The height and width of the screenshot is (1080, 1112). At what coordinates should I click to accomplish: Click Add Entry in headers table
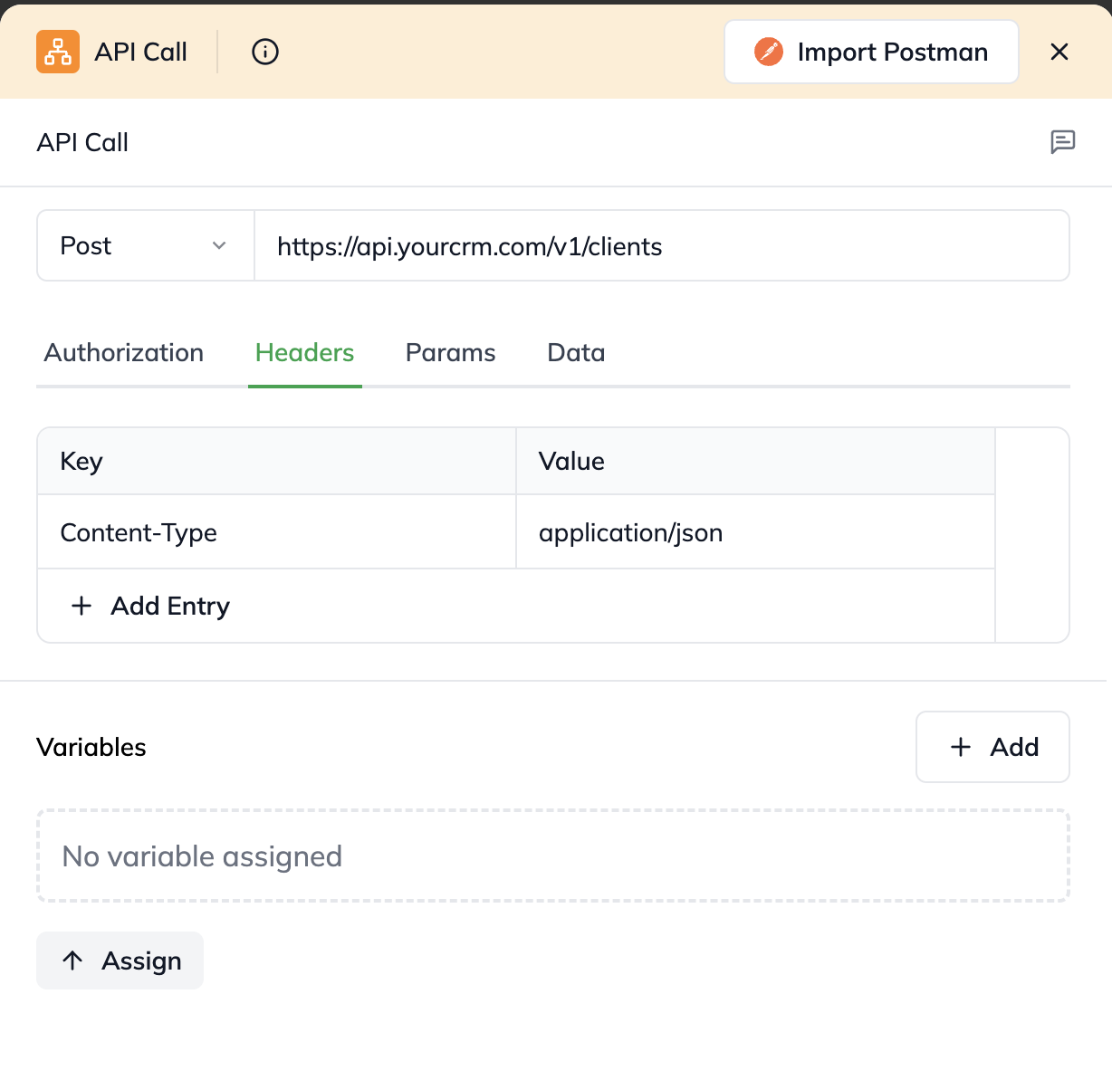[x=170, y=606]
